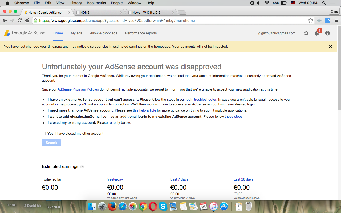
Task: Open Spotlight search magnifier
Action: pos(324,3)
